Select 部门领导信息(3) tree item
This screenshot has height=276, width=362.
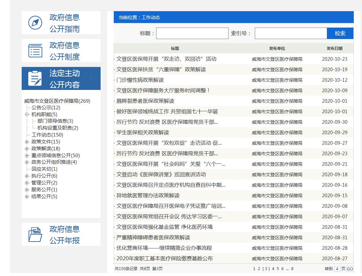coord(55,121)
